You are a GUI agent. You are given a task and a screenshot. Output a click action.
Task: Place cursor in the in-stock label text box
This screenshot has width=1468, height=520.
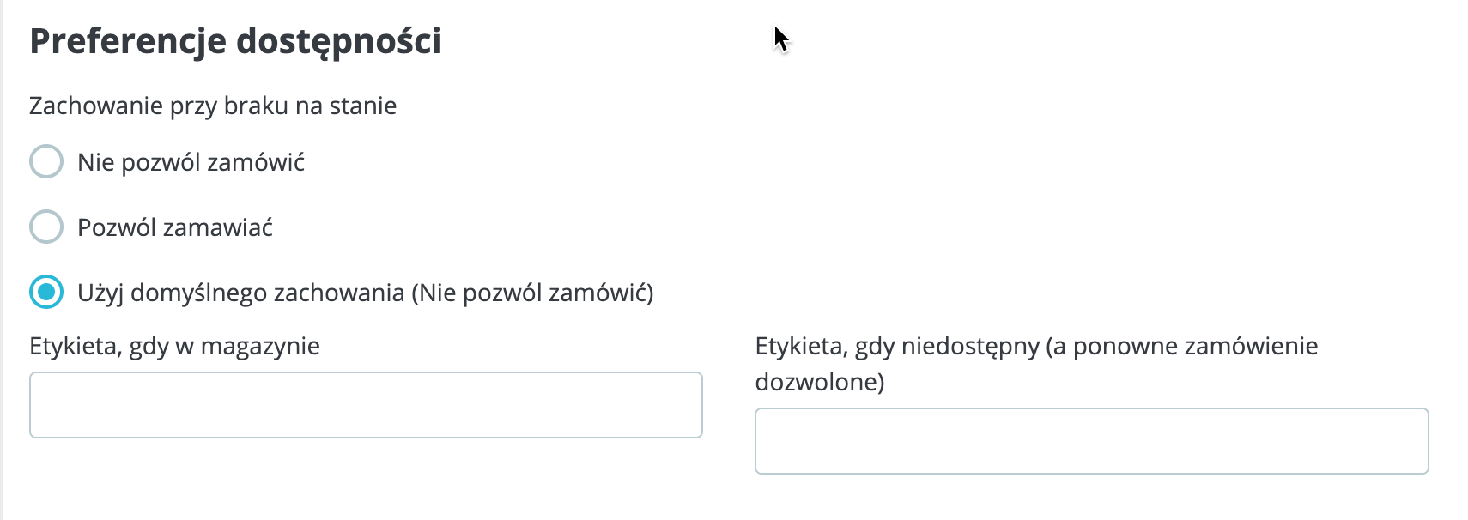(x=366, y=405)
